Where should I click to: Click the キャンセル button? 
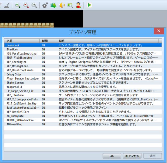click(132, 156)
